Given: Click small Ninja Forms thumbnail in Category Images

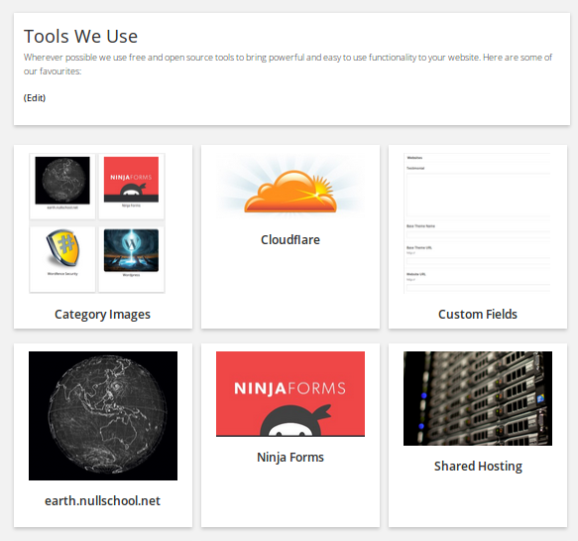Looking at the screenshot, I should [x=131, y=180].
